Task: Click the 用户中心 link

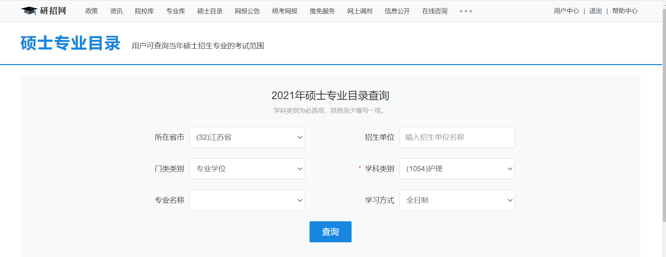Action: (x=566, y=11)
